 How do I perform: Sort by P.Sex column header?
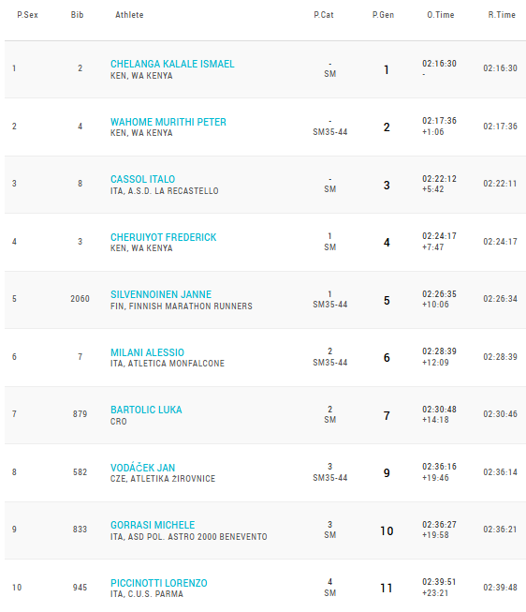[x=28, y=15]
